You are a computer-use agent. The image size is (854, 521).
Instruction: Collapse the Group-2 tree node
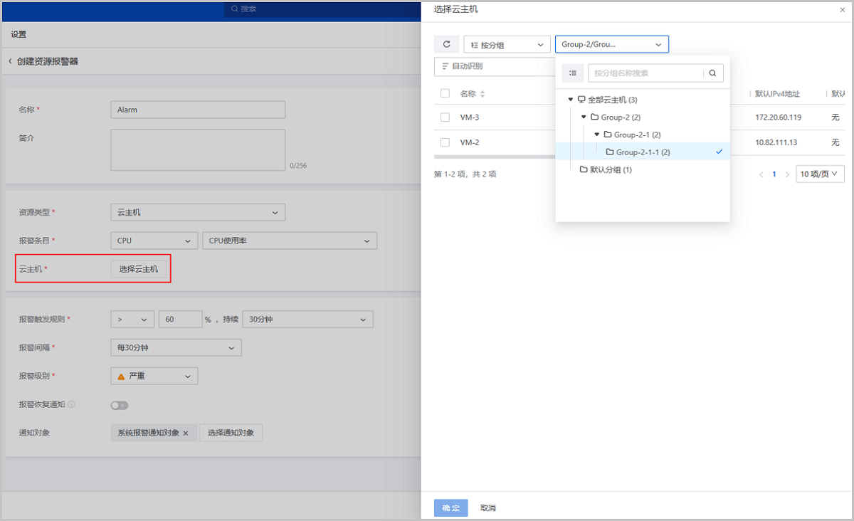584,117
